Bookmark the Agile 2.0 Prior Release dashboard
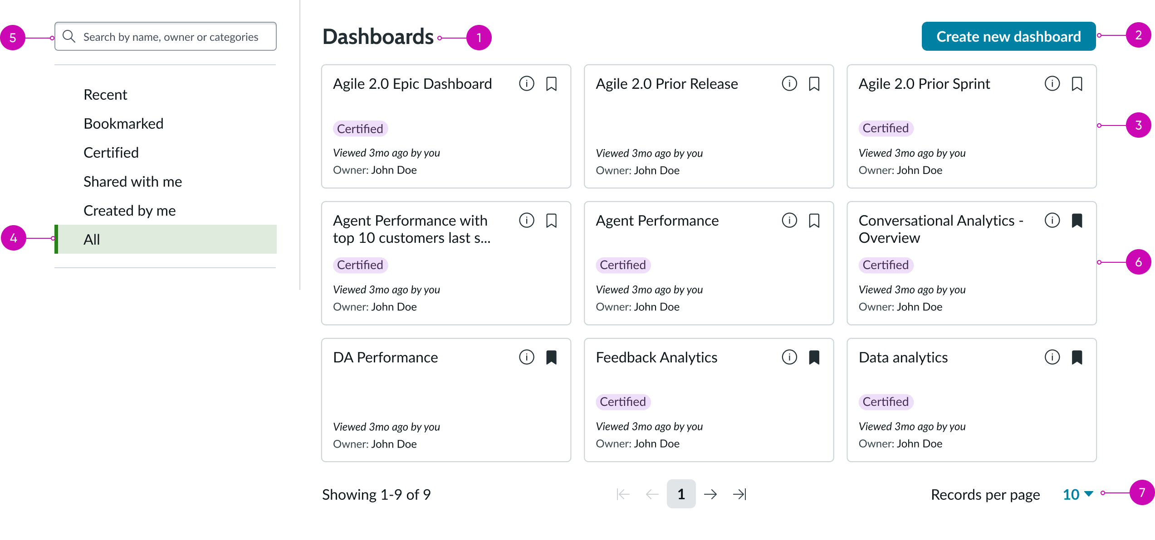The height and width of the screenshot is (540, 1155). (x=814, y=83)
